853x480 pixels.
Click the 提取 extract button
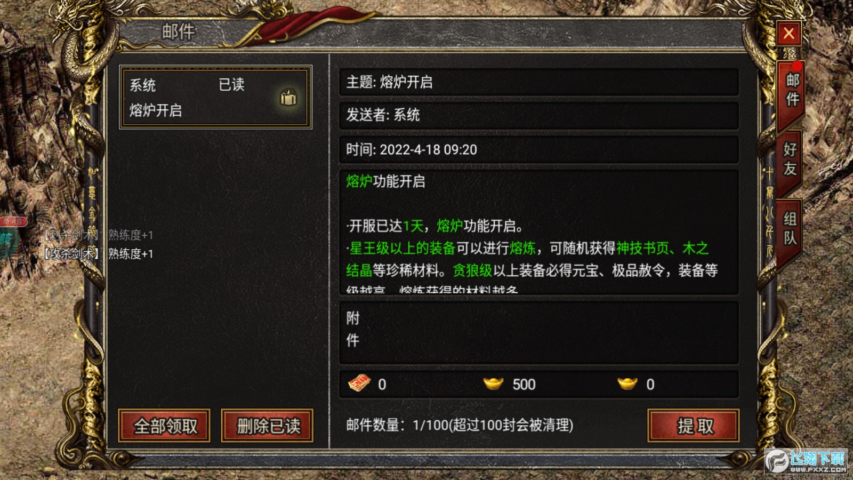[694, 426]
